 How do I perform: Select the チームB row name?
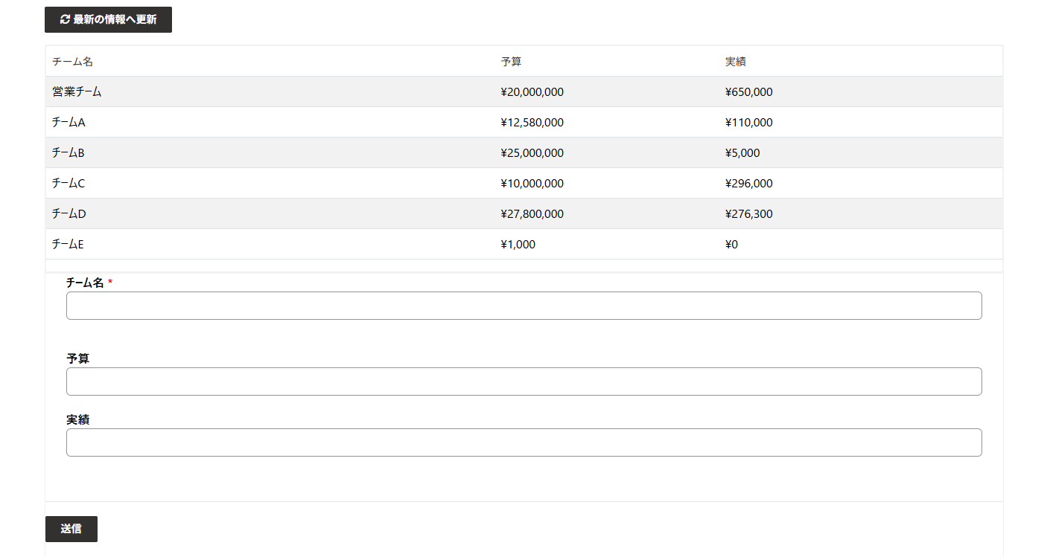point(69,153)
